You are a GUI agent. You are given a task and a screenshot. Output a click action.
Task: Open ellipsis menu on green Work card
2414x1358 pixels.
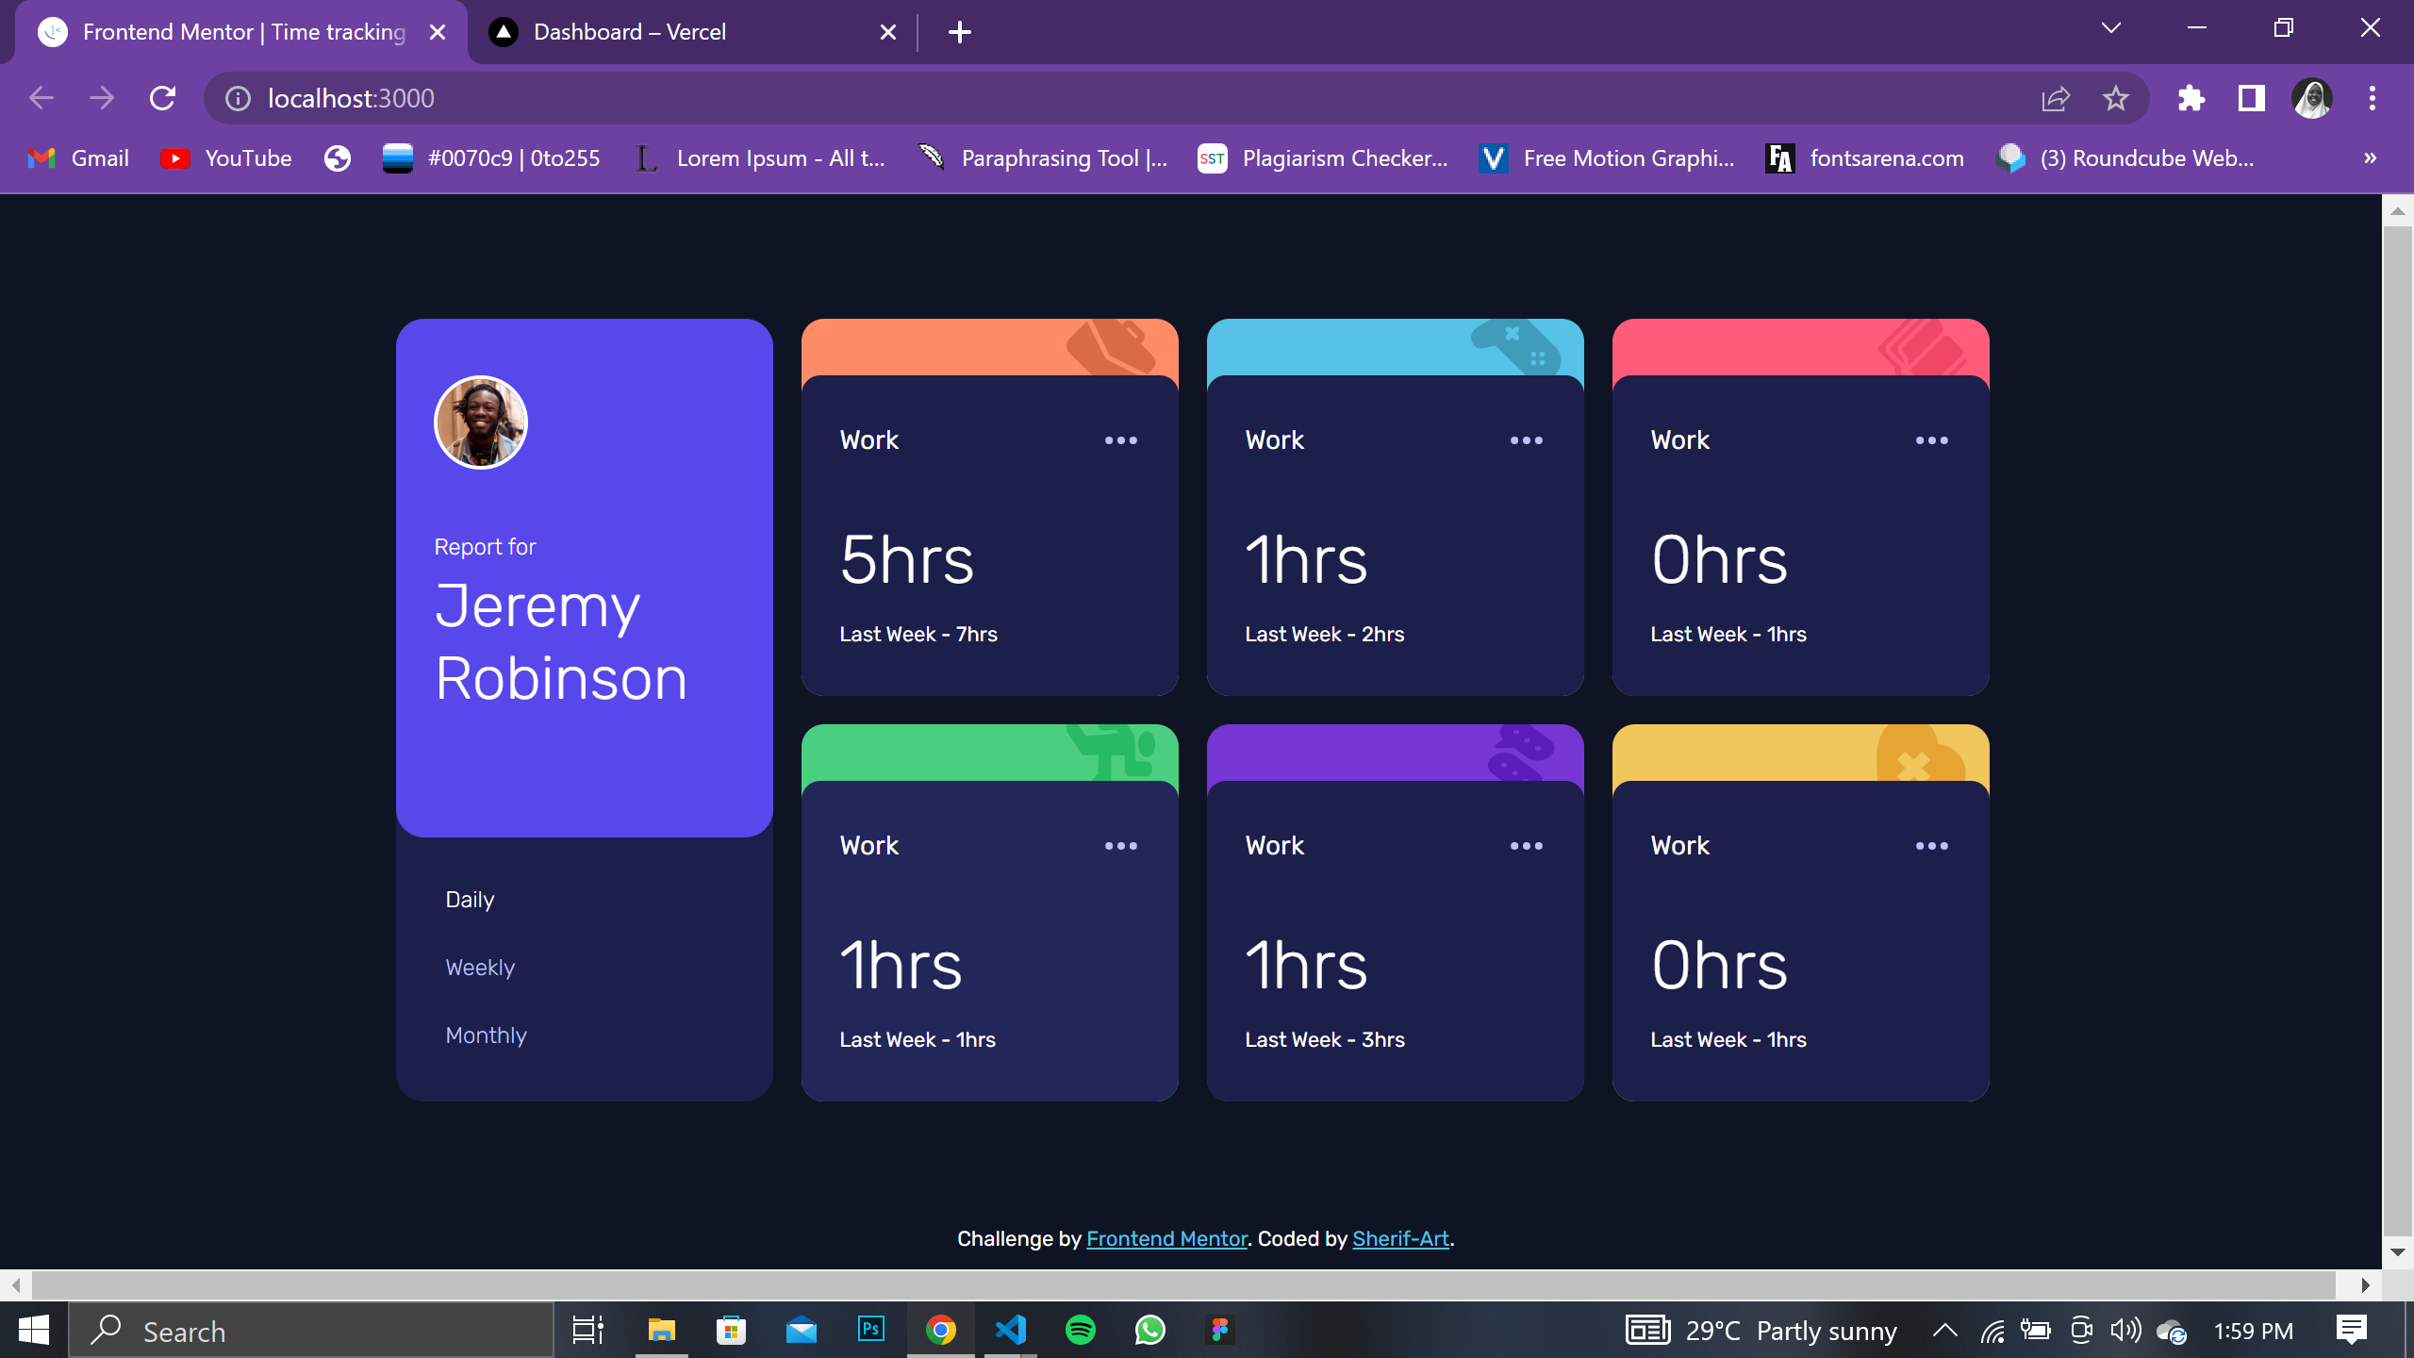pyautogui.click(x=1120, y=846)
